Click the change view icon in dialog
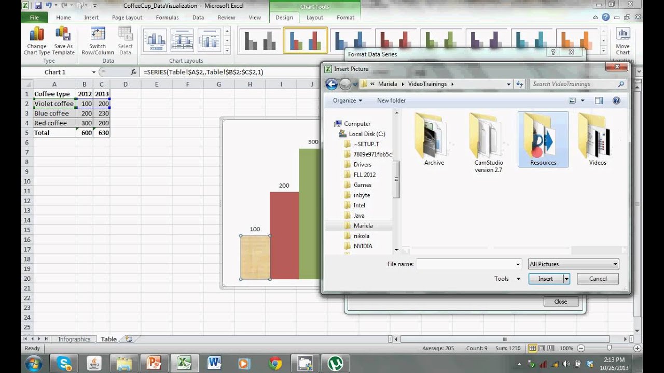Screen dimensions: 664x373 pyautogui.click(x=573, y=101)
